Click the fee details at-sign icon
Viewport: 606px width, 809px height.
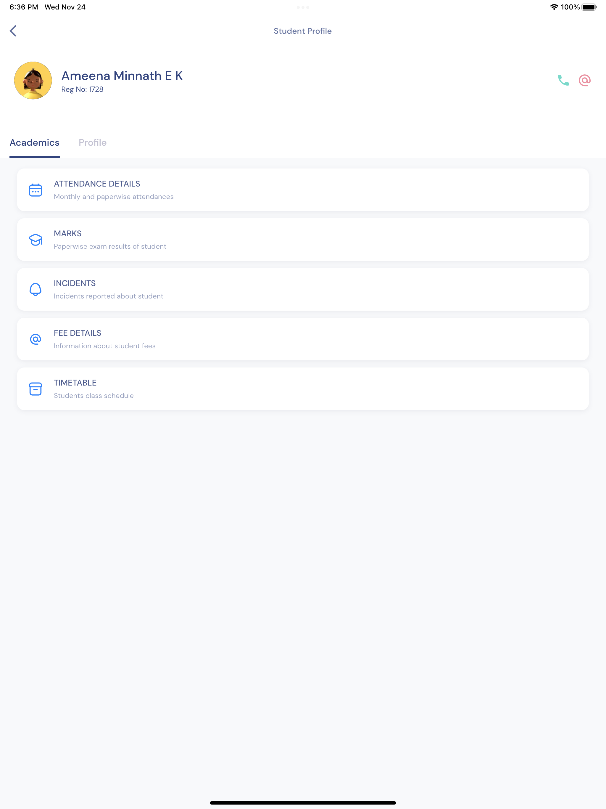tap(36, 339)
